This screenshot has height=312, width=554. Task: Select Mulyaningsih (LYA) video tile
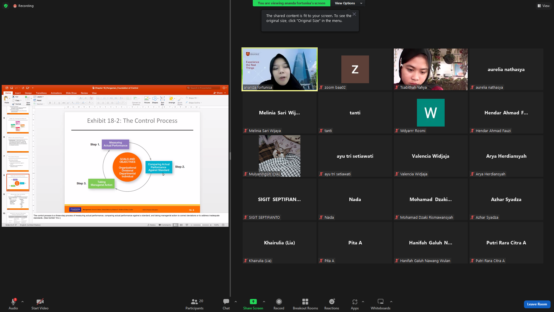pos(280,156)
